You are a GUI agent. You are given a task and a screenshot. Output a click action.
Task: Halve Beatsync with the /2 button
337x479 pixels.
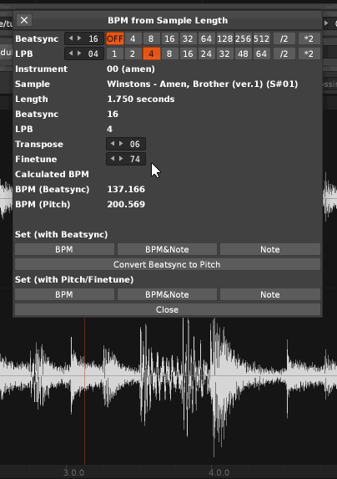(x=284, y=38)
